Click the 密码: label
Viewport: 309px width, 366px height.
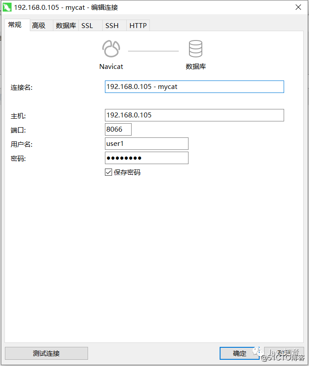click(18, 158)
